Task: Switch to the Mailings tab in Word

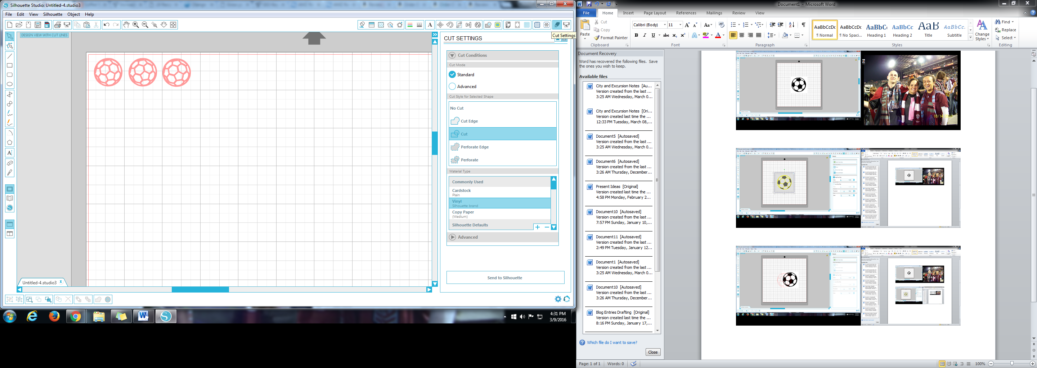Action: tap(714, 13)
